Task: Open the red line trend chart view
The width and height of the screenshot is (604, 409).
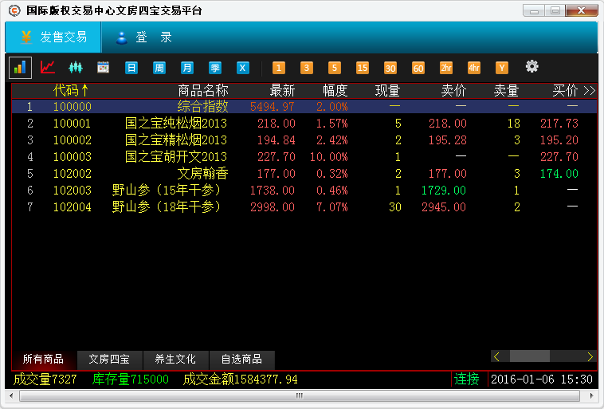Action: [x=48, y=68]
